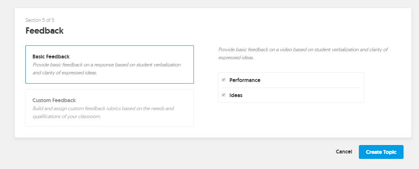Click the Feedback section heading
Image resolution: width=419 pixels, height=169 pixels.
point(44,31)
